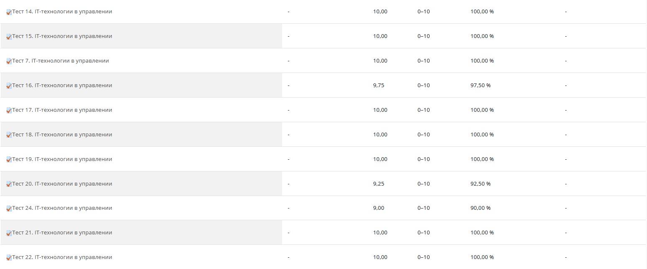Select the quiz icon next to Тест 20
Viewport: 647px width, 269px height.
click(x=9, y=185)
